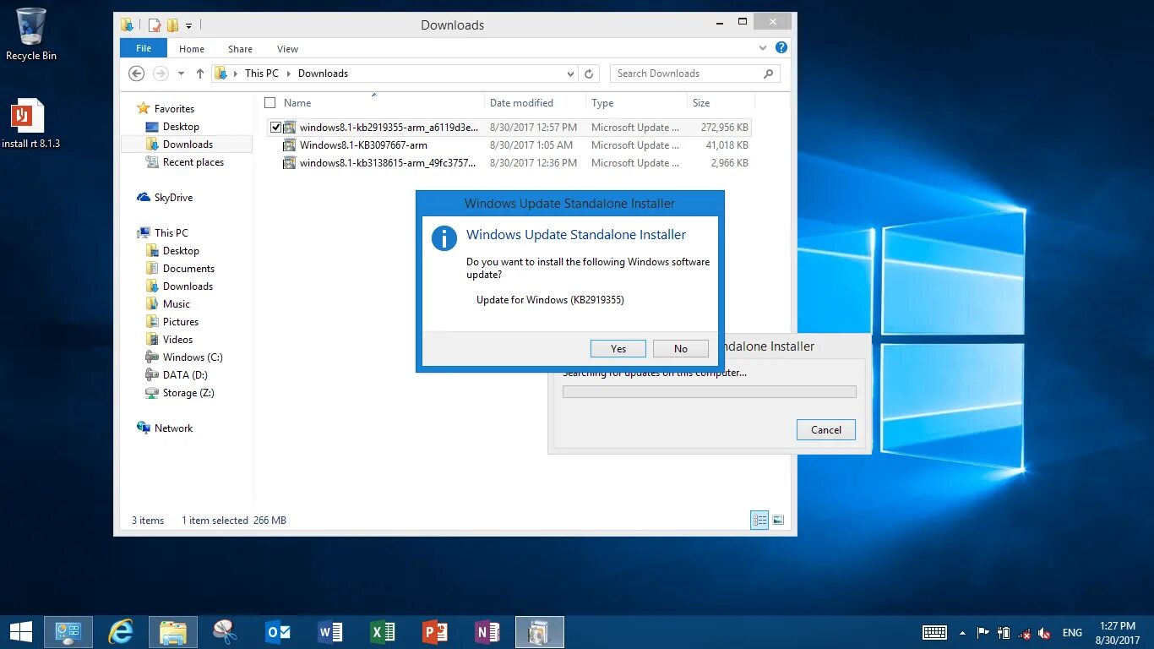Switch input language via ENG indicator
Viewport: 1154px width, 649px height.
coord(1072,632)
